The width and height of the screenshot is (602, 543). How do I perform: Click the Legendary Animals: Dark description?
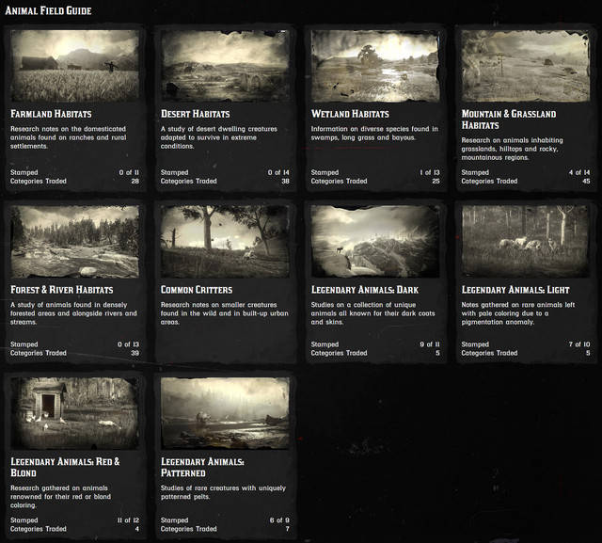[x=372, y=313]
